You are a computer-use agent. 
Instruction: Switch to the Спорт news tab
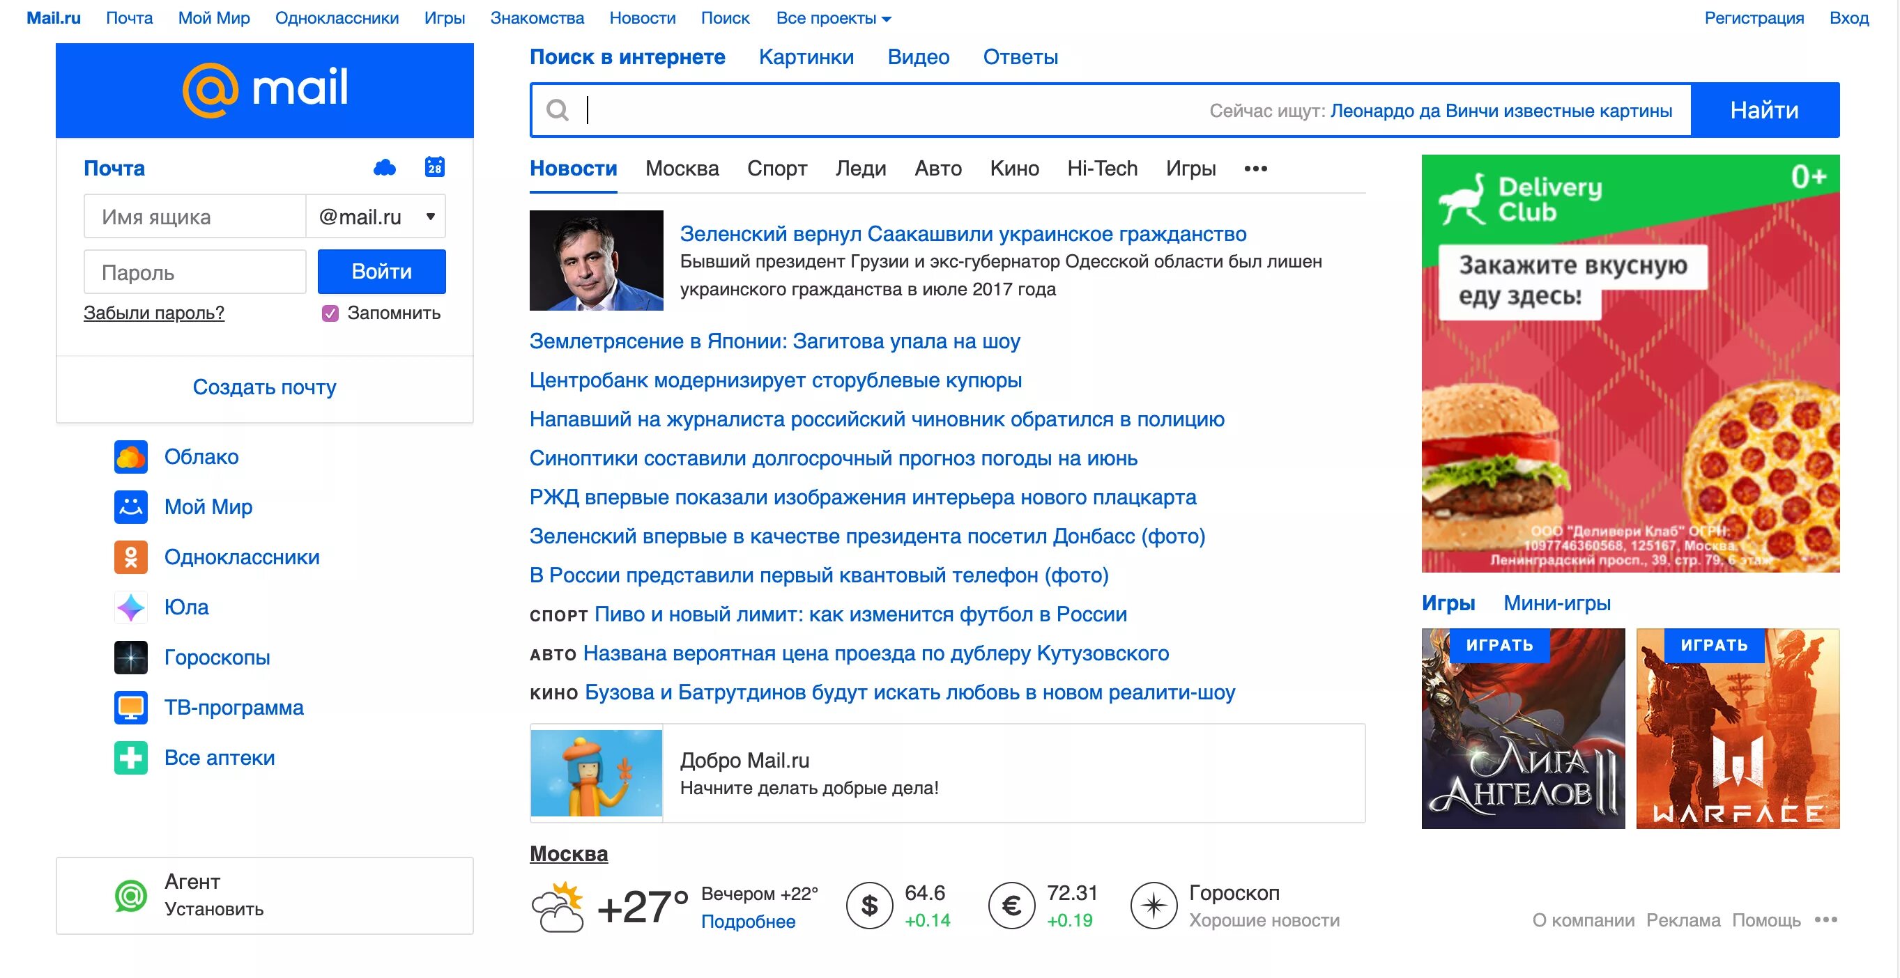point(776,169)
